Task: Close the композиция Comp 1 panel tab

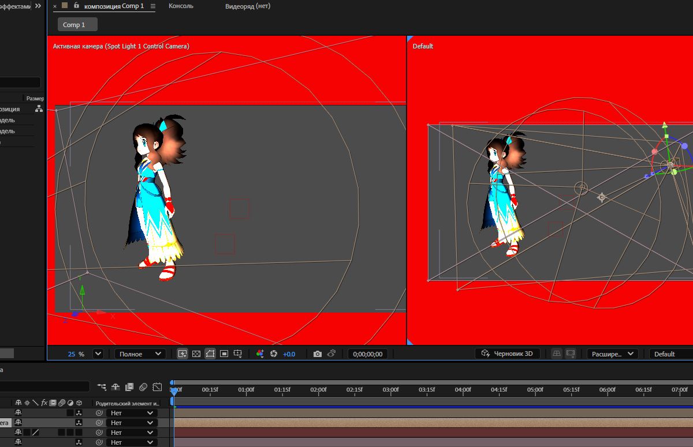Action: pyautogui.click(x=55, y=6)
